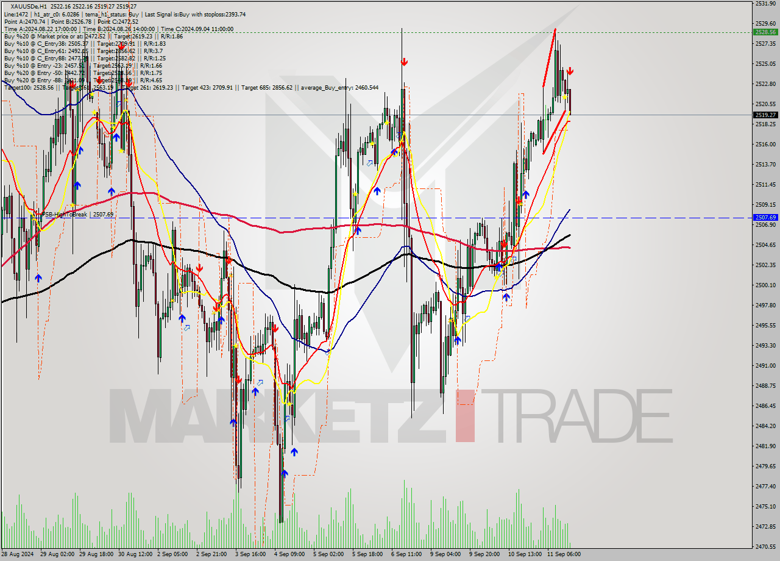Click the '29 Aug 02:00' time label

click(58, 554)
